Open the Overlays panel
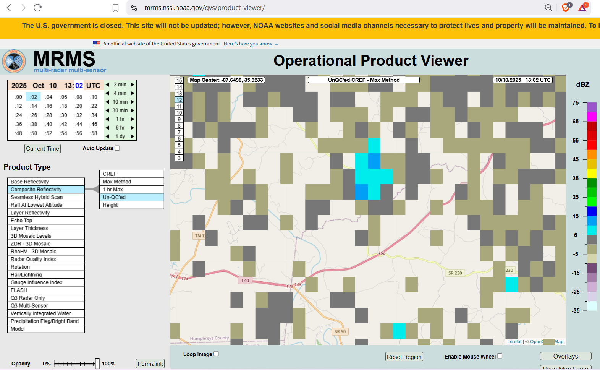 coord(565,356)
